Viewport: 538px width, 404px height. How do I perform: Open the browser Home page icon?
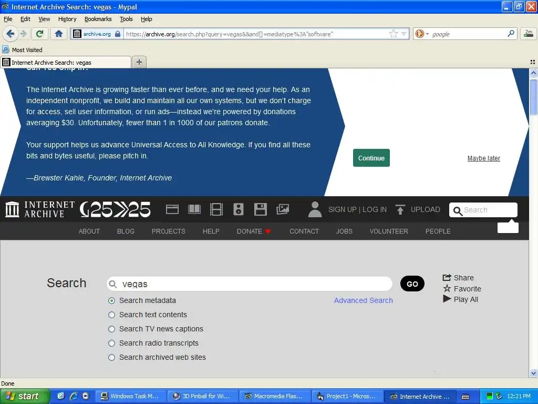(x=59, y=34)
